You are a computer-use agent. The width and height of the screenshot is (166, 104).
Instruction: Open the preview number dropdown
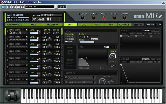pos(158,25)
